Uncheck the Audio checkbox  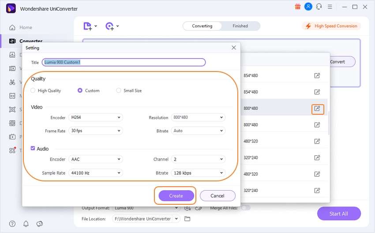(x=33, y=148)
